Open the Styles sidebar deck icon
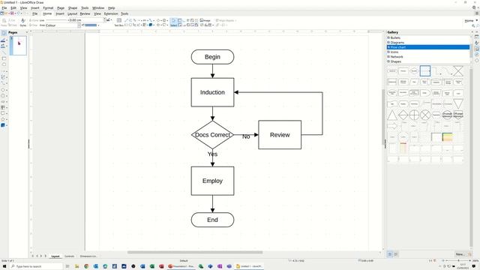This screenshot has height=270, width=480. point(477,43)
